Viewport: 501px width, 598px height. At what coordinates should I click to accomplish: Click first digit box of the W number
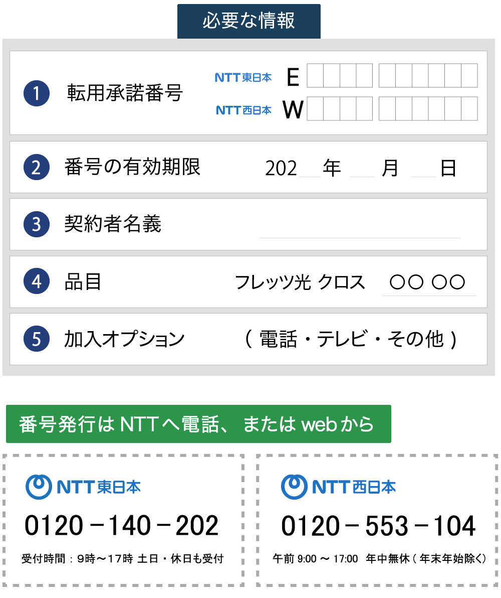point(315,108)
